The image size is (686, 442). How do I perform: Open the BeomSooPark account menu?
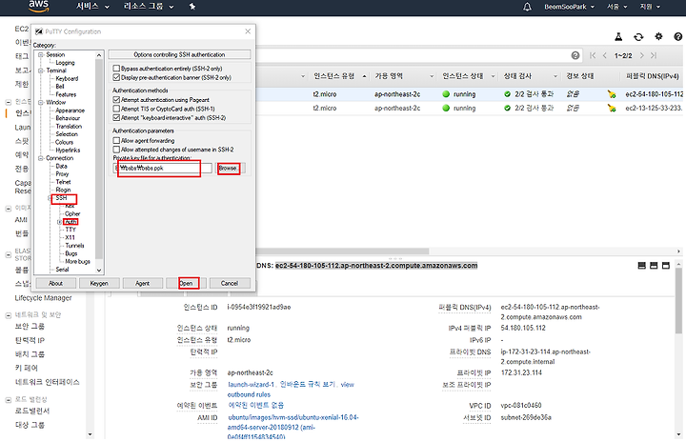[569, 7]
